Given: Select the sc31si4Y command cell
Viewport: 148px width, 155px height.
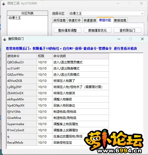Looking at the screenshot, I should point(22,68).
